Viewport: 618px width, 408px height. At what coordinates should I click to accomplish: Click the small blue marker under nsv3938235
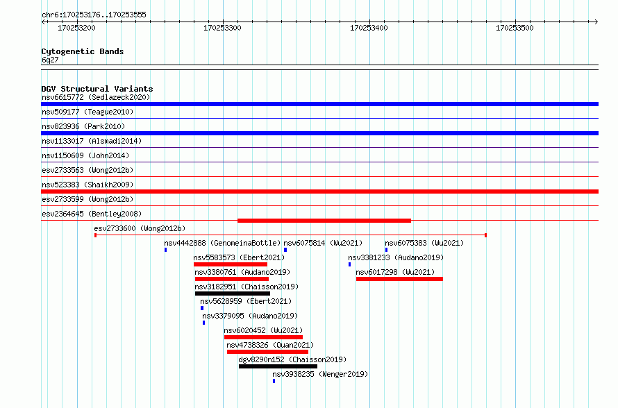point(274,381)
